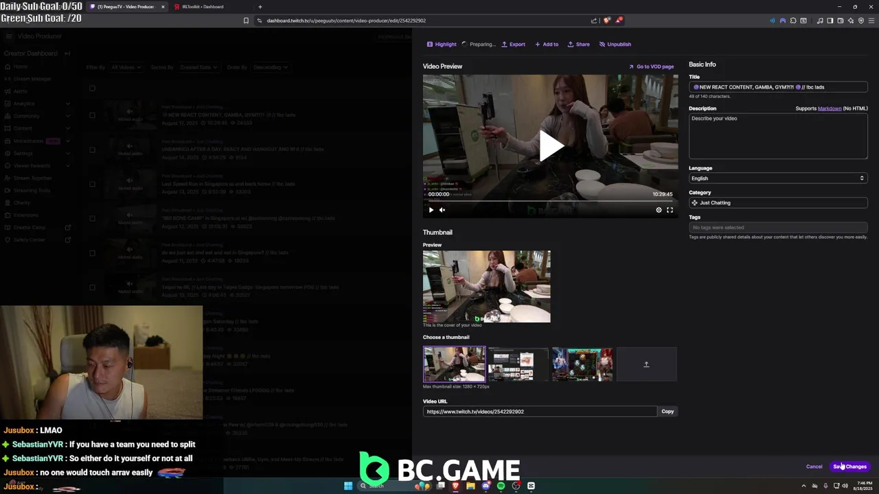Screen dimensions: 879x494
Task: Show hidden system tray icons chevron
Action: (x=803, y=486)
